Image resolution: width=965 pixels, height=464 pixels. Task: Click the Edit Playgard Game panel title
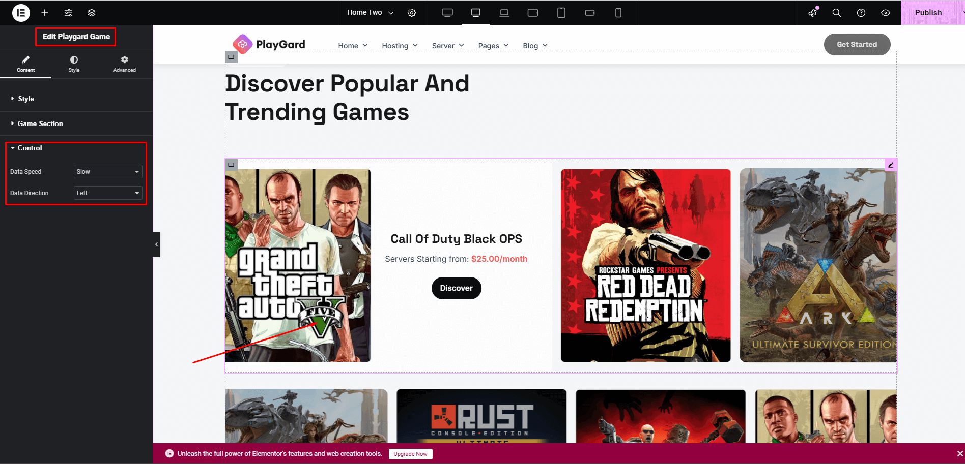(x=76, y=37)
